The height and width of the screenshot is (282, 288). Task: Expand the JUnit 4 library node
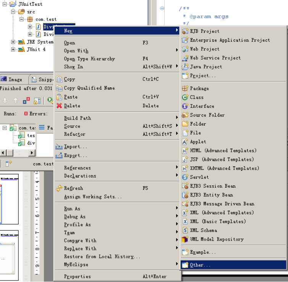coord(13,49)
